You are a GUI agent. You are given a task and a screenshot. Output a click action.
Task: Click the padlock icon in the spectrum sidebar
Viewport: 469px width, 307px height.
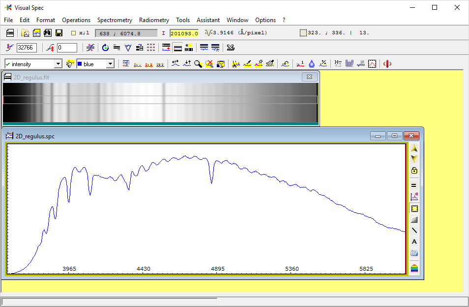point(414,171)
